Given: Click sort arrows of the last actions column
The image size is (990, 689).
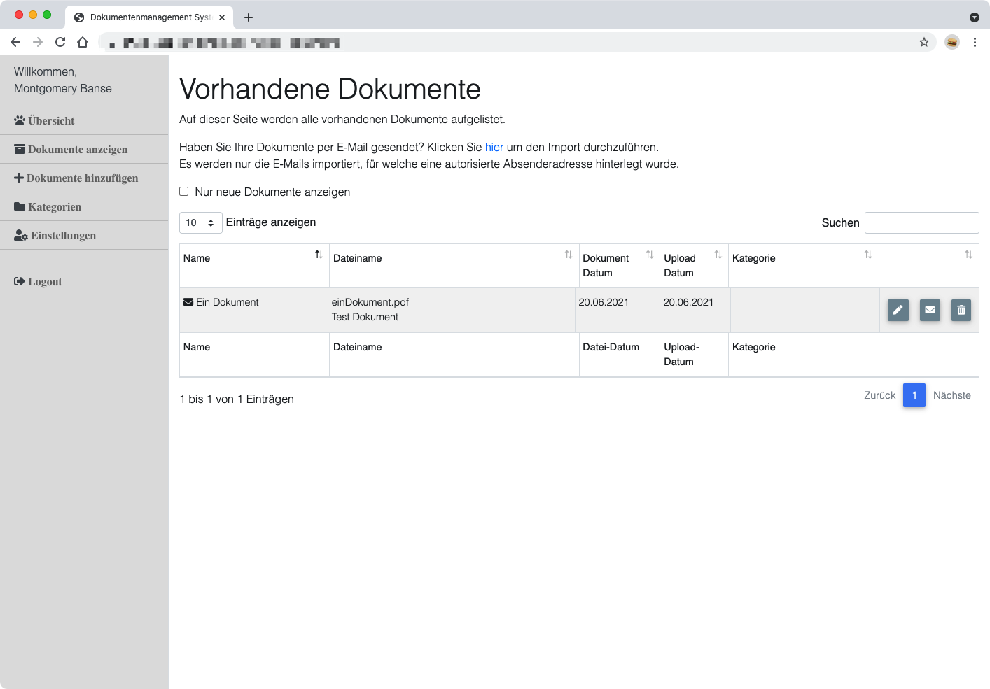Looking at the screenshot, I should [969, 255].
